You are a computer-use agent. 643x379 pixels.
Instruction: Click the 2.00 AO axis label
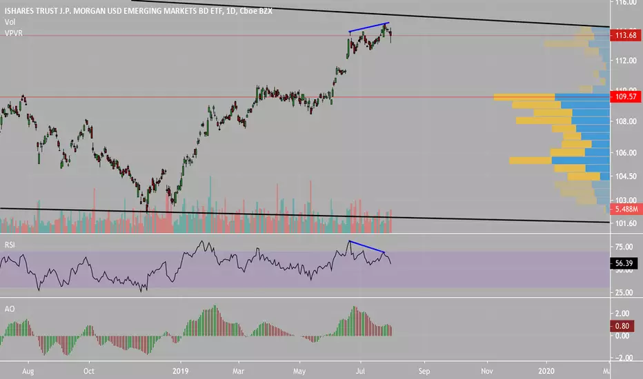coord(622,314)
